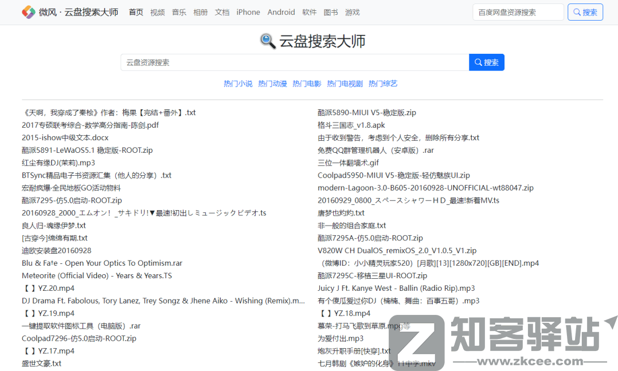Open 热门电影 hot link

[307, 84]
